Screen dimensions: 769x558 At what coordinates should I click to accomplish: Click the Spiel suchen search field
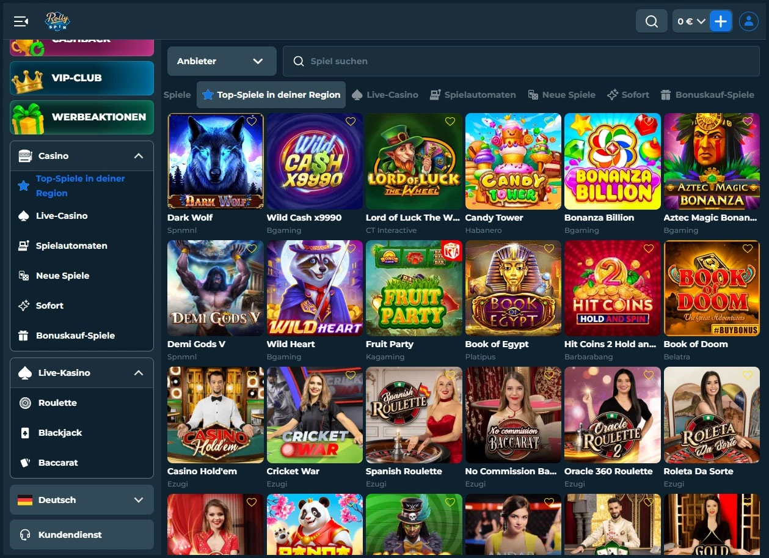coord(428,61)
